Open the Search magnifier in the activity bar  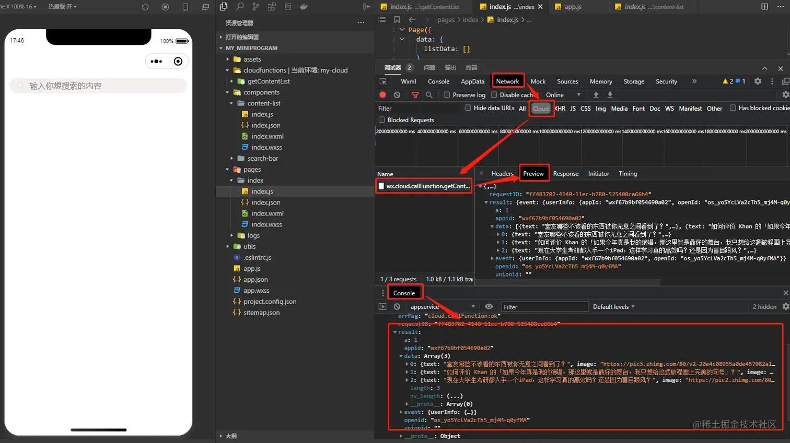[x=240, y=7]
